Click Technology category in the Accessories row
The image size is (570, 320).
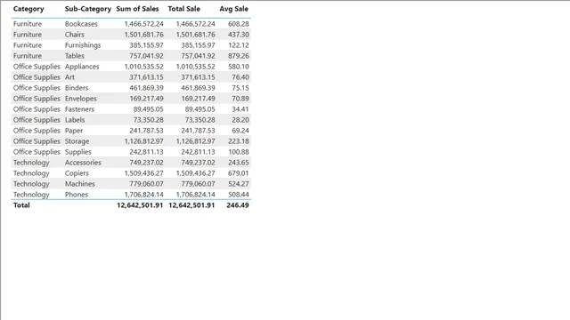click(31, 163)
